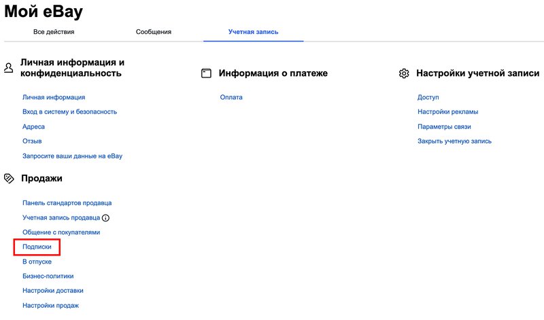Click Закрыть учетную запись link
The height and width of the screenshot is (320, 544).
pos(454,141)
